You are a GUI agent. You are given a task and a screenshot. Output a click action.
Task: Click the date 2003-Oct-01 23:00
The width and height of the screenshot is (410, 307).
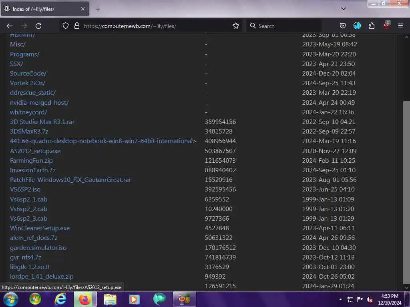tap(328, 267)
